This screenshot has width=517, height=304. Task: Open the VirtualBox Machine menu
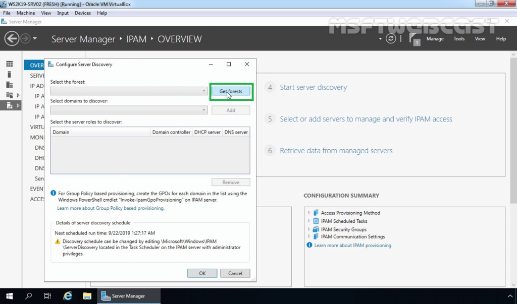click(x=26, y=13)
